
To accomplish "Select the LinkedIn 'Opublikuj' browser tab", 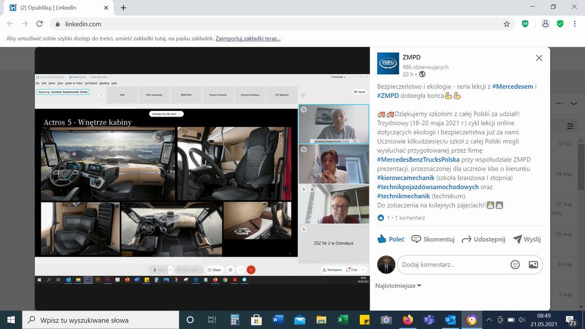I will (58, 7).
